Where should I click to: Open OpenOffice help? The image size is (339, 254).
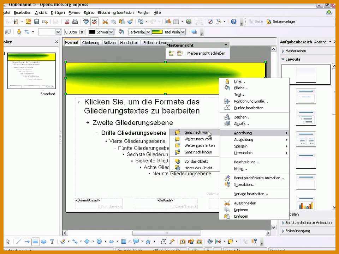233,22
